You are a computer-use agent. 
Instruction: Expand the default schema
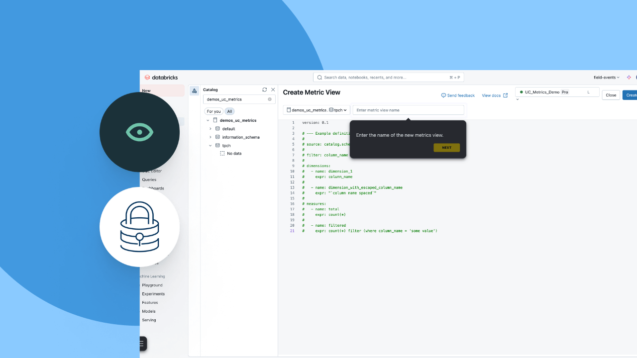click(x=210, y=129)
